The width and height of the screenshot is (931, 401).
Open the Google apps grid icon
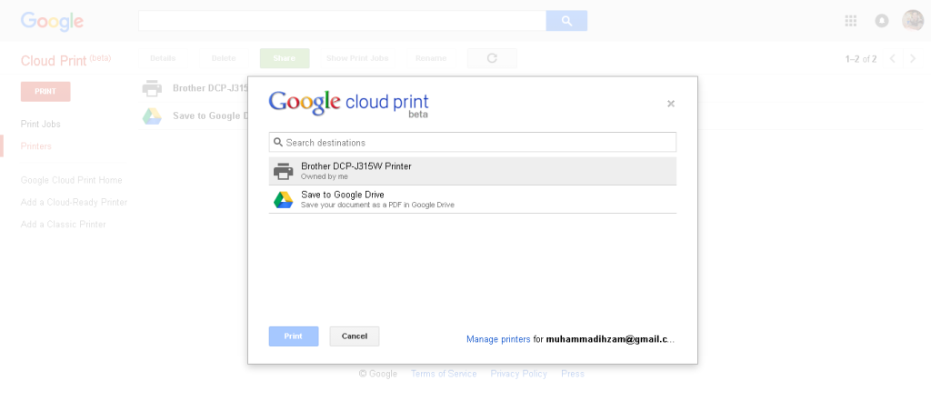click(850, 21)
